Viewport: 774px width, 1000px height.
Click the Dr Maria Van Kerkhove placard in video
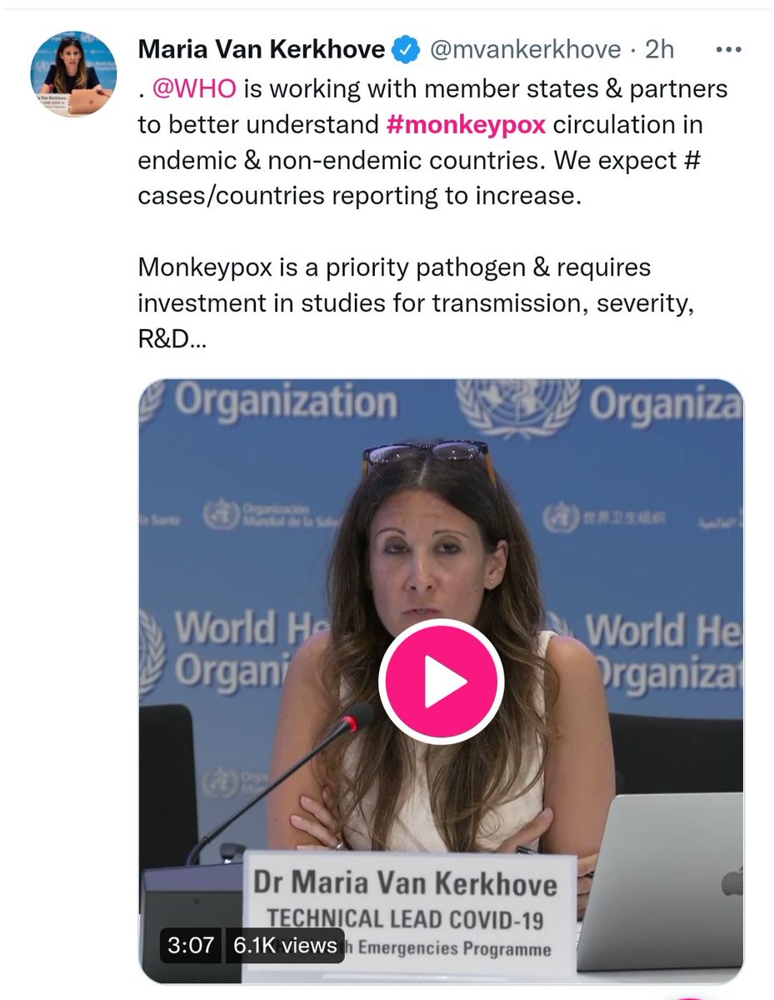409,914
